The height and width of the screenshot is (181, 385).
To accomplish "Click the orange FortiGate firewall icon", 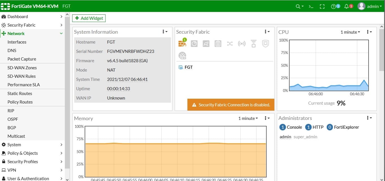I will [182, 43].
